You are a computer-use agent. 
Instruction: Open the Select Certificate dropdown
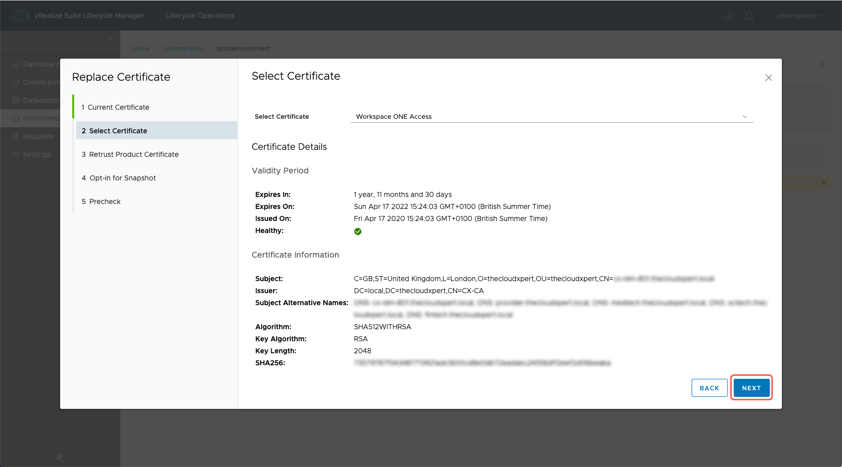coord(551,116)
